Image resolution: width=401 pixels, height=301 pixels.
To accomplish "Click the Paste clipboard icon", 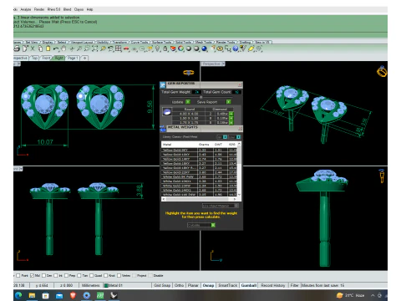I will [x=48, y=48].
